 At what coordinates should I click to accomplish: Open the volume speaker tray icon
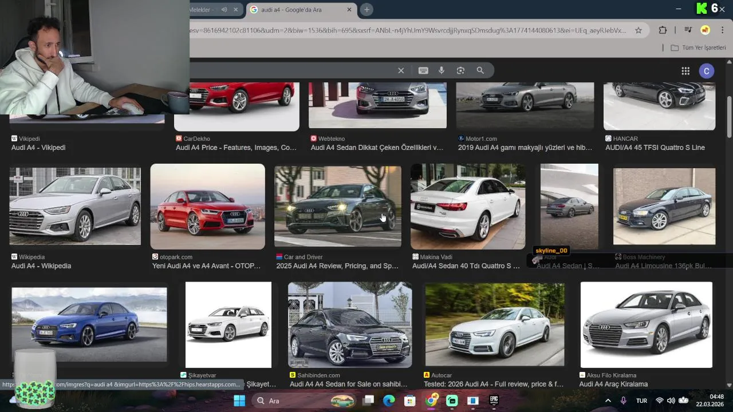coord(671,401)
